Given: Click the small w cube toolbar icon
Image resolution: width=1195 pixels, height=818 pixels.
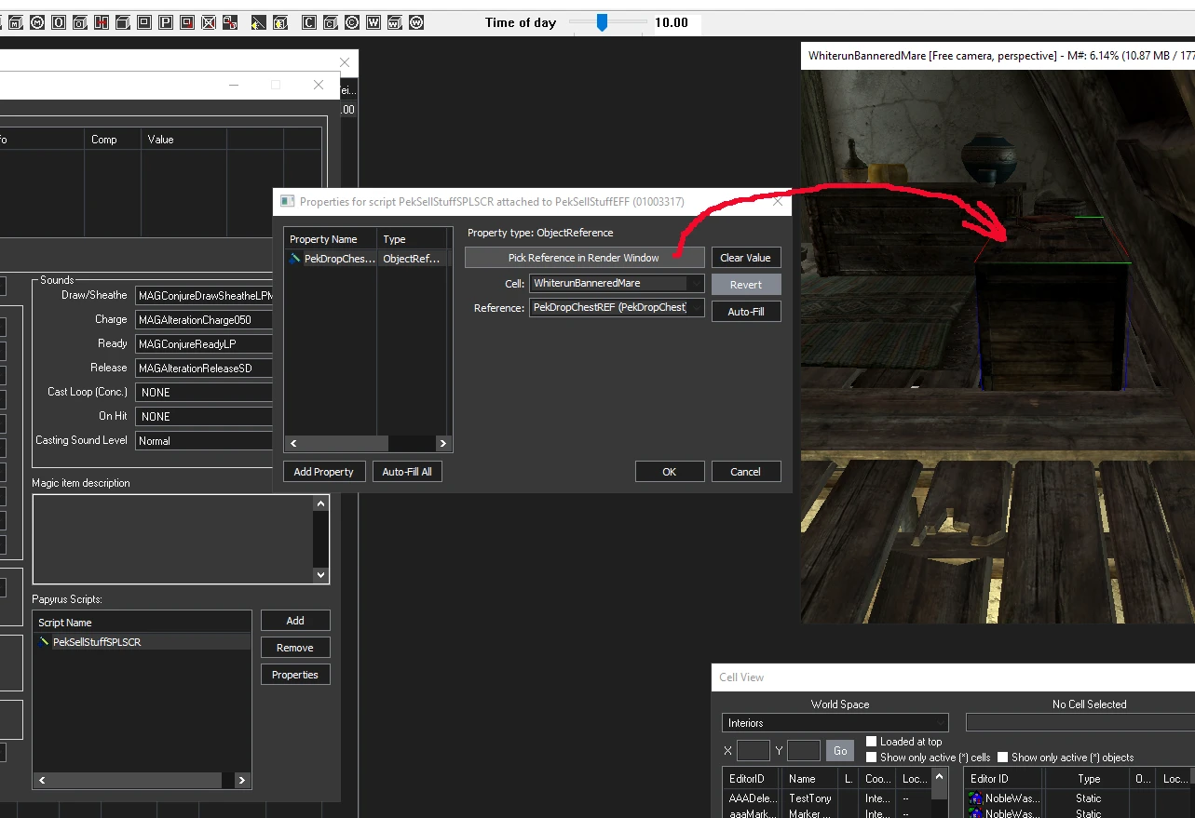Looking at the screenshot, I should click(x=395, y=22).
